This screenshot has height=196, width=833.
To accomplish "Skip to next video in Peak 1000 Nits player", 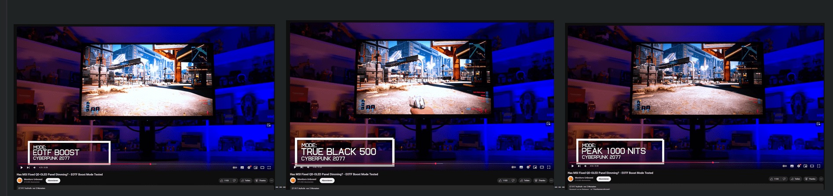I will [x=579, y=166].
